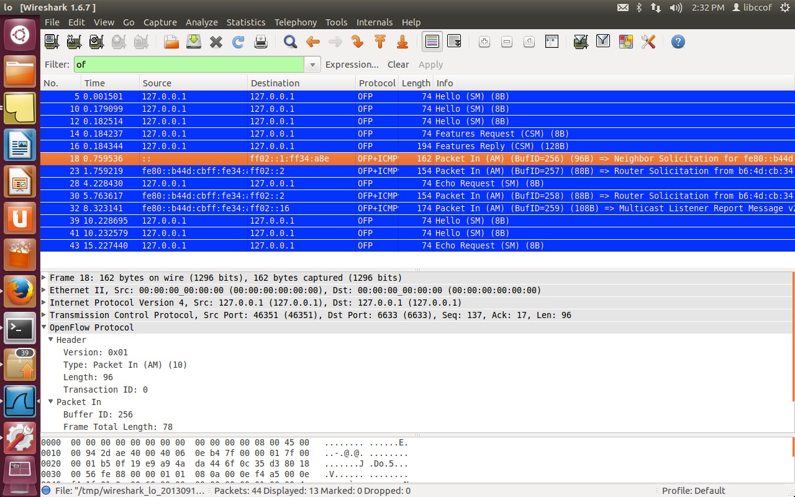Expand Internet Protocol Version 4 node
This screenshot has height=497, width=795.
coord(44,303)
